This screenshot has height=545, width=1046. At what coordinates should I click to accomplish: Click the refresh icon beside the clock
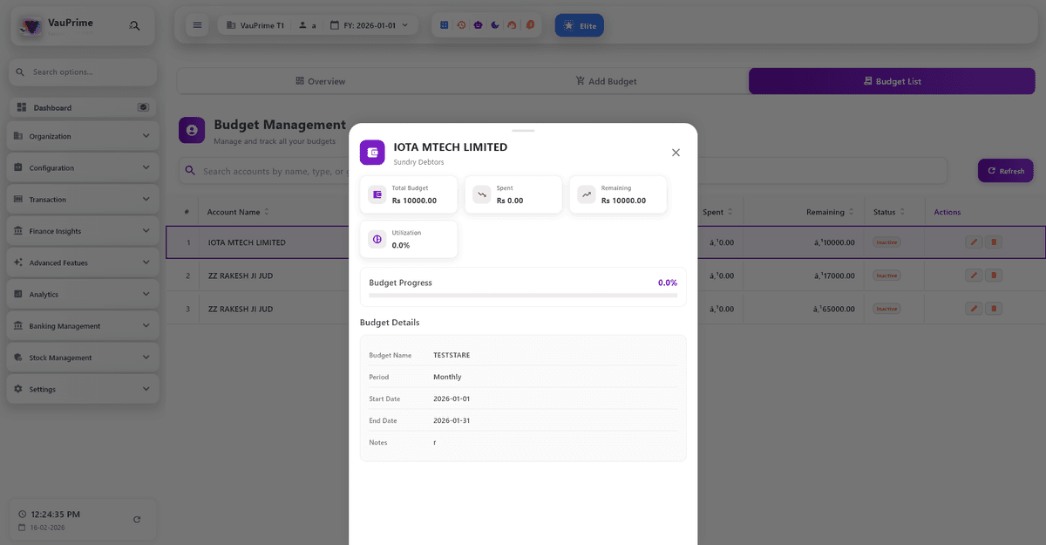coord(137,520)
